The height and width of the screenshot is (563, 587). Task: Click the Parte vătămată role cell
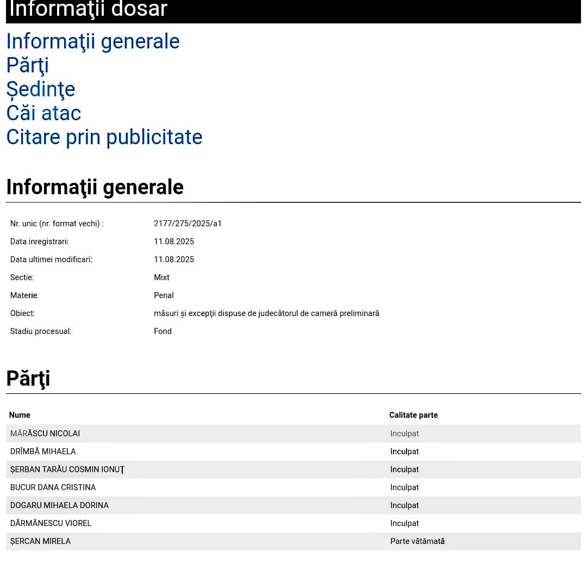tap(417, 541)
